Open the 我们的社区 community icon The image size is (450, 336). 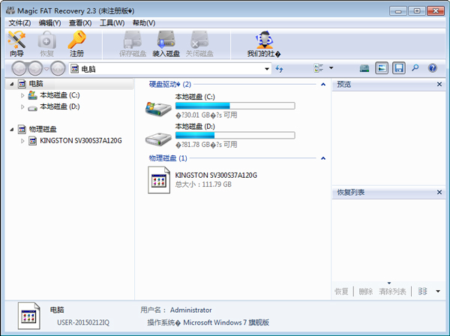[x=264, y=44]
